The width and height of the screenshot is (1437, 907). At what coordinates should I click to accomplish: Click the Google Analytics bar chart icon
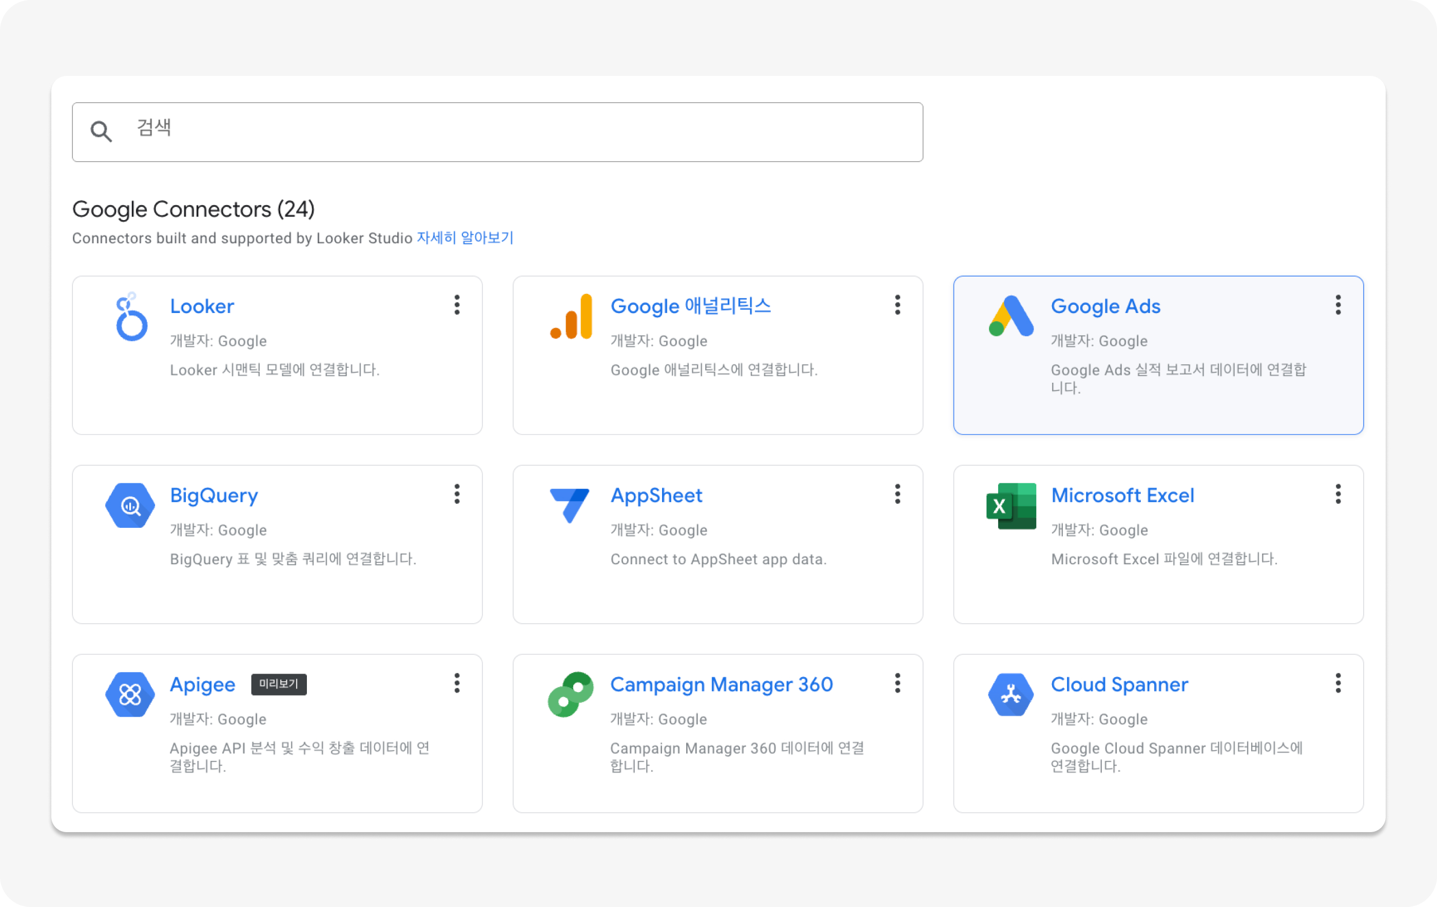[x=571, y=316]
